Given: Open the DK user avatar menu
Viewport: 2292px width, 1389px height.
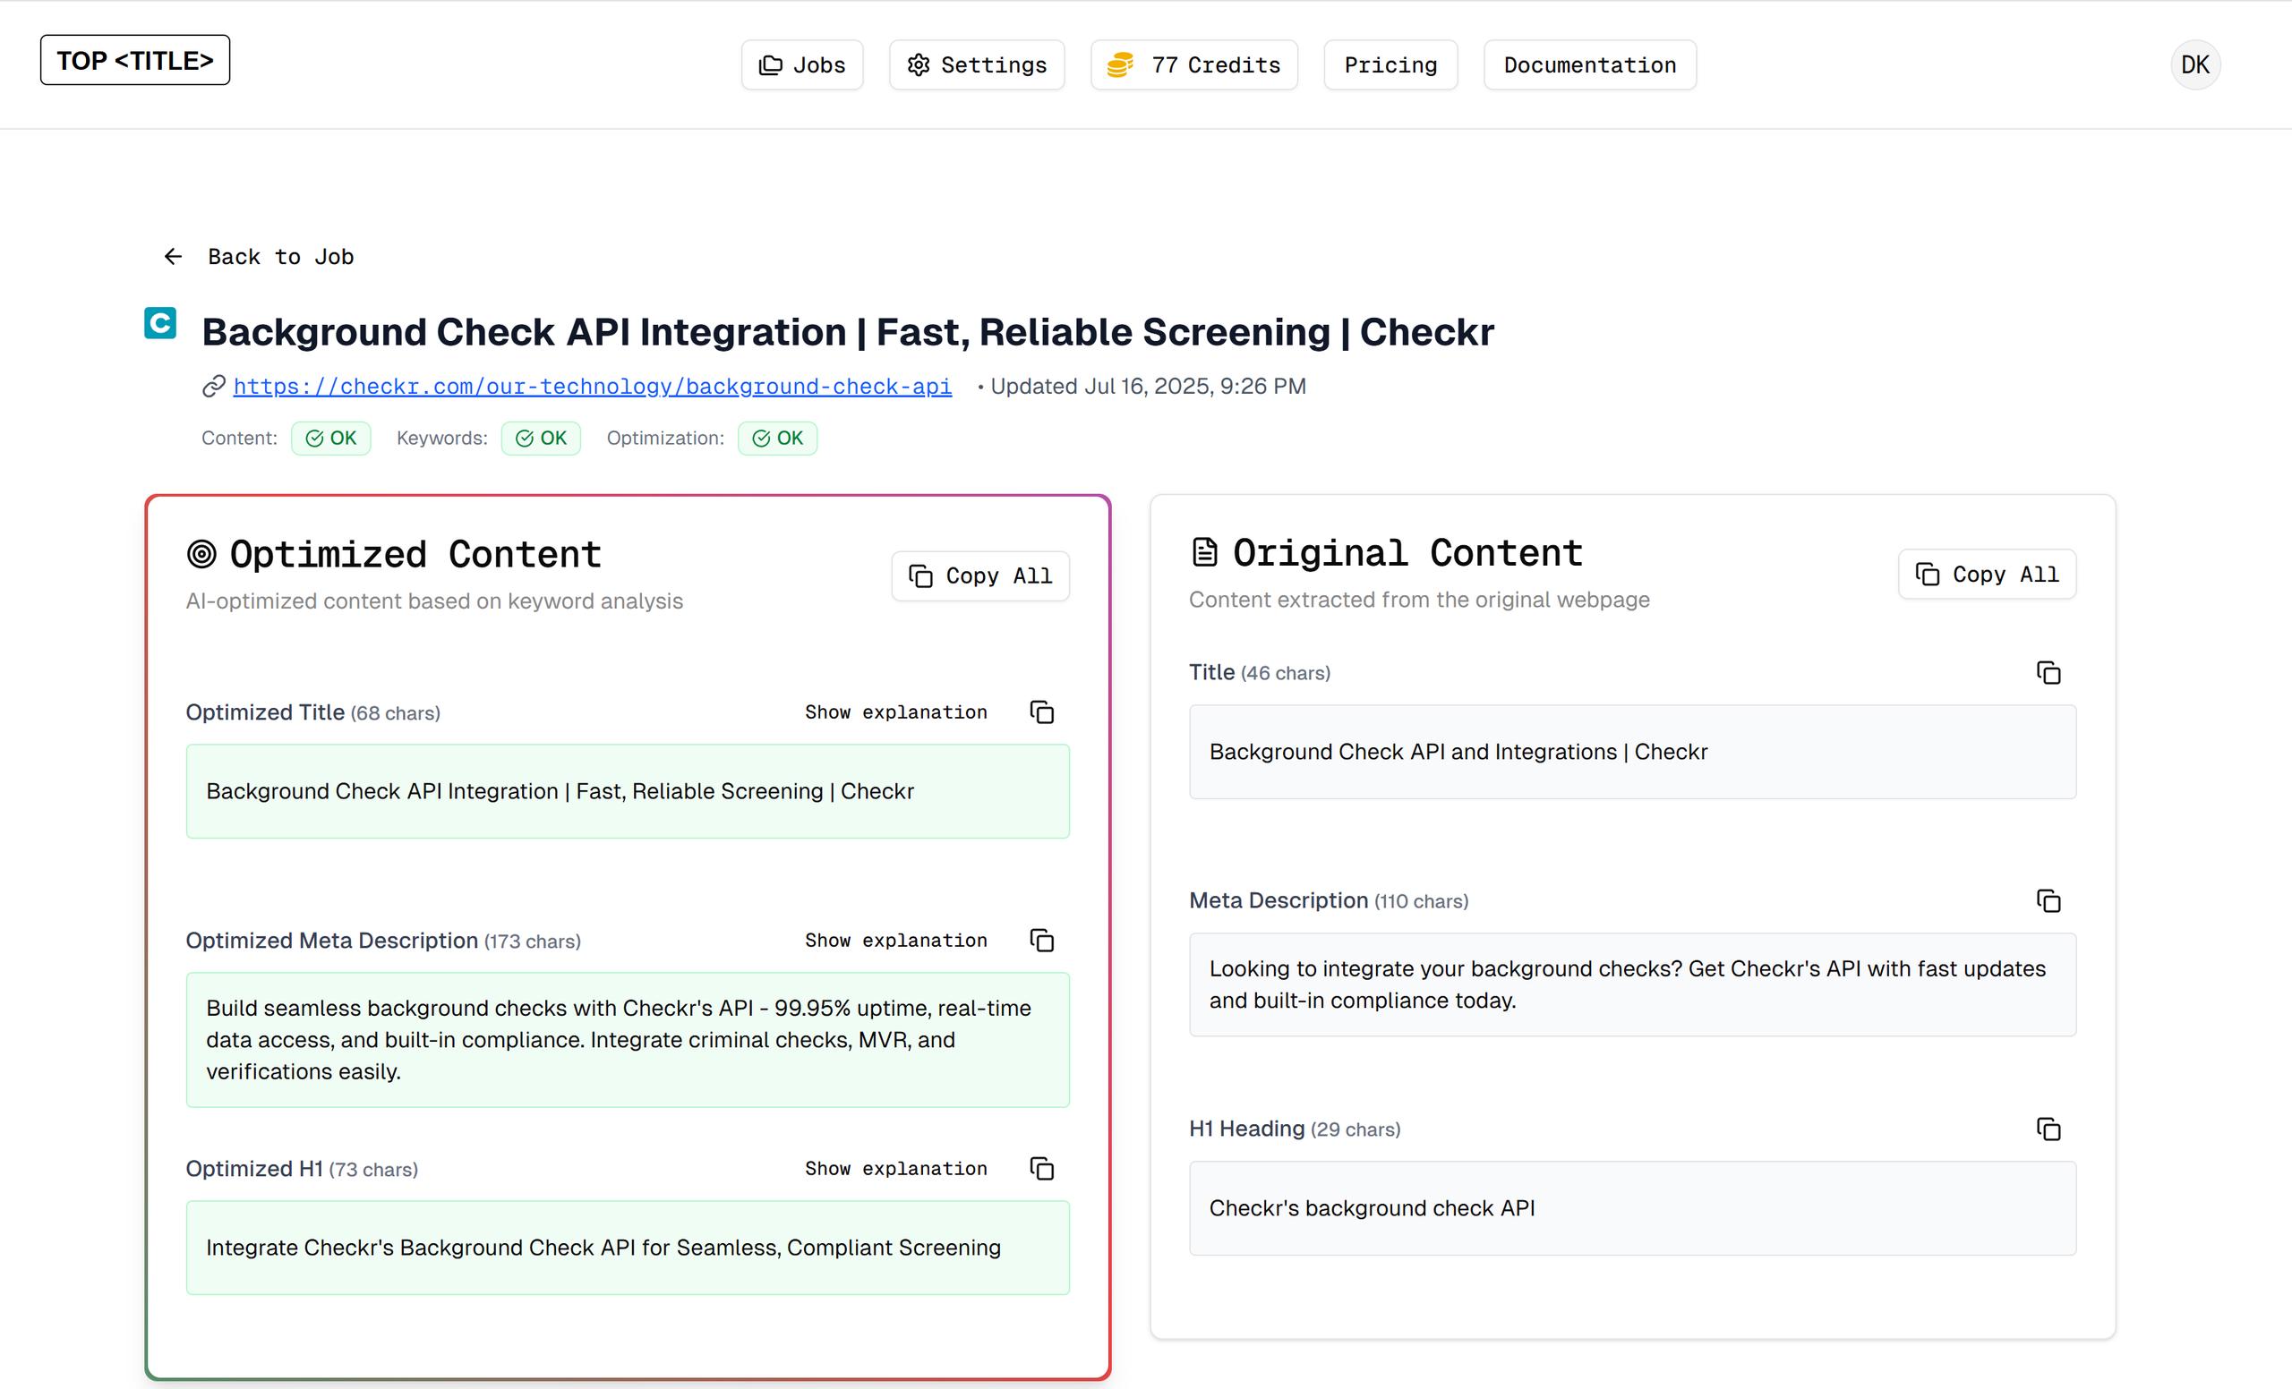Looking at the screenshot, I should click(2194, 65).
